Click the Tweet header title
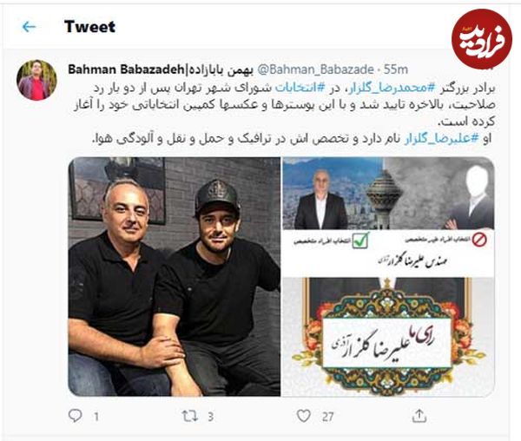The height and width of the screenshot is (441, 521). [x=89, y=27]
